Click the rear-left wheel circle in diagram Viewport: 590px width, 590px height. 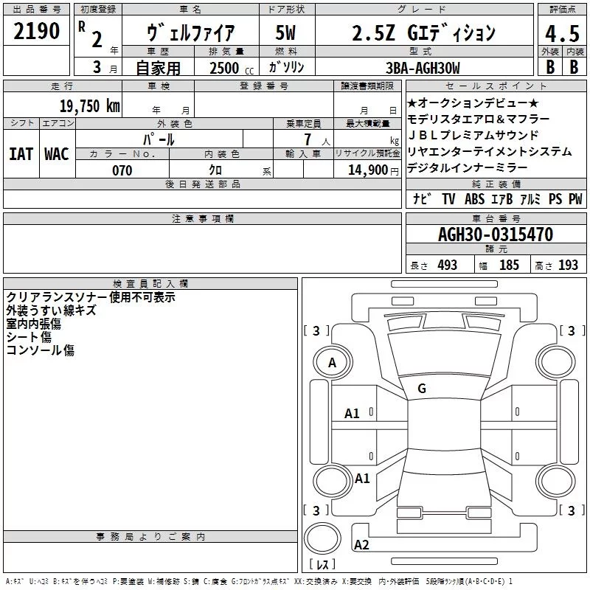pyautogui.click(x=333, y=481)
